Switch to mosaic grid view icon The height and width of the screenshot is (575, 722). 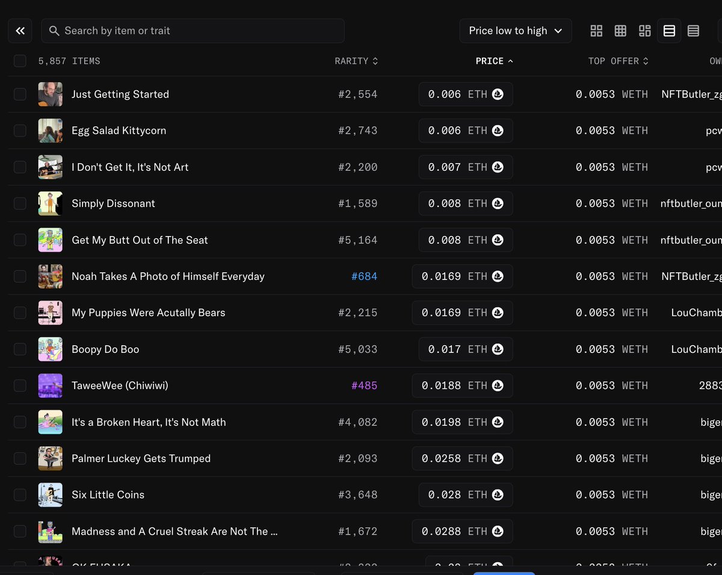coord(645,31)
